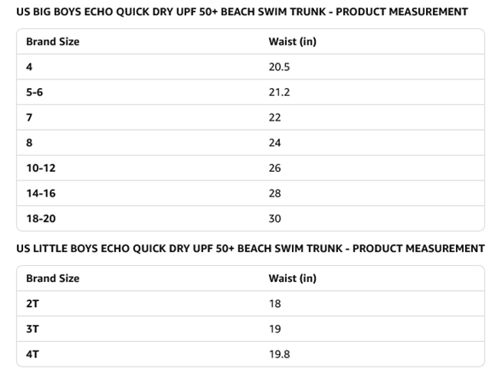This screenshot has width=502, height=377.
Task: Select the 5-6 brand size cell
Action: point(34,92)
